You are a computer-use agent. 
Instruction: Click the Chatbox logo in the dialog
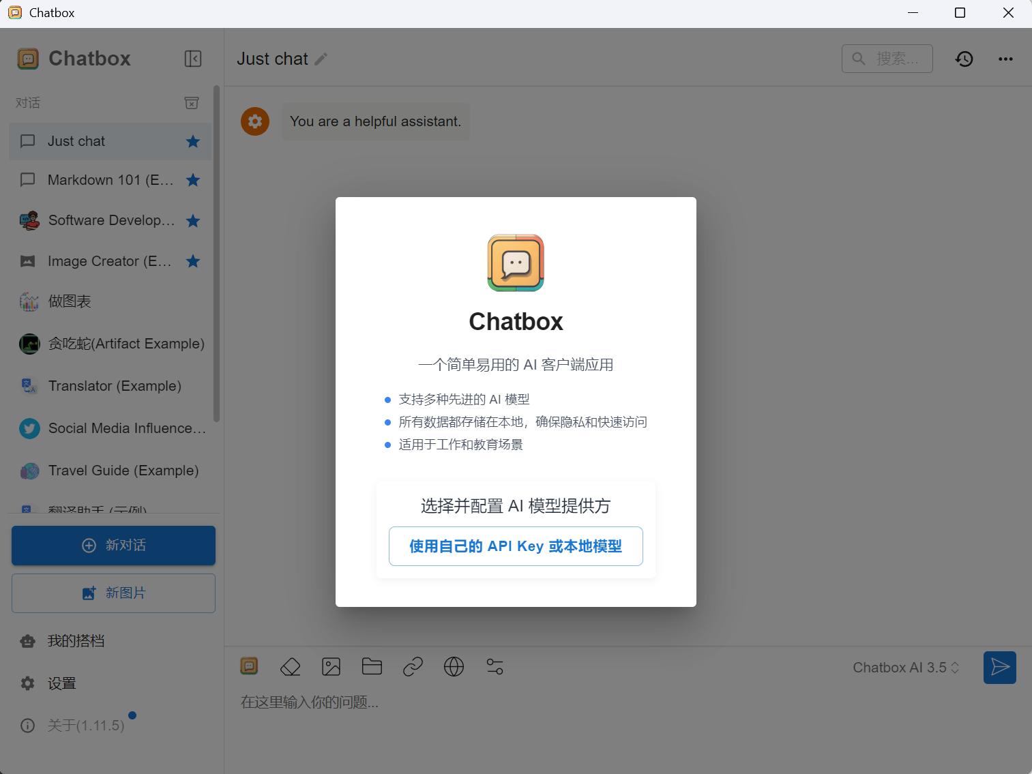(516, 263)
